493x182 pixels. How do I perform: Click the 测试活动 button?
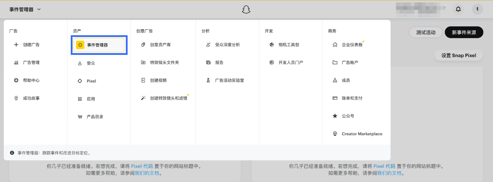[425, 32]
